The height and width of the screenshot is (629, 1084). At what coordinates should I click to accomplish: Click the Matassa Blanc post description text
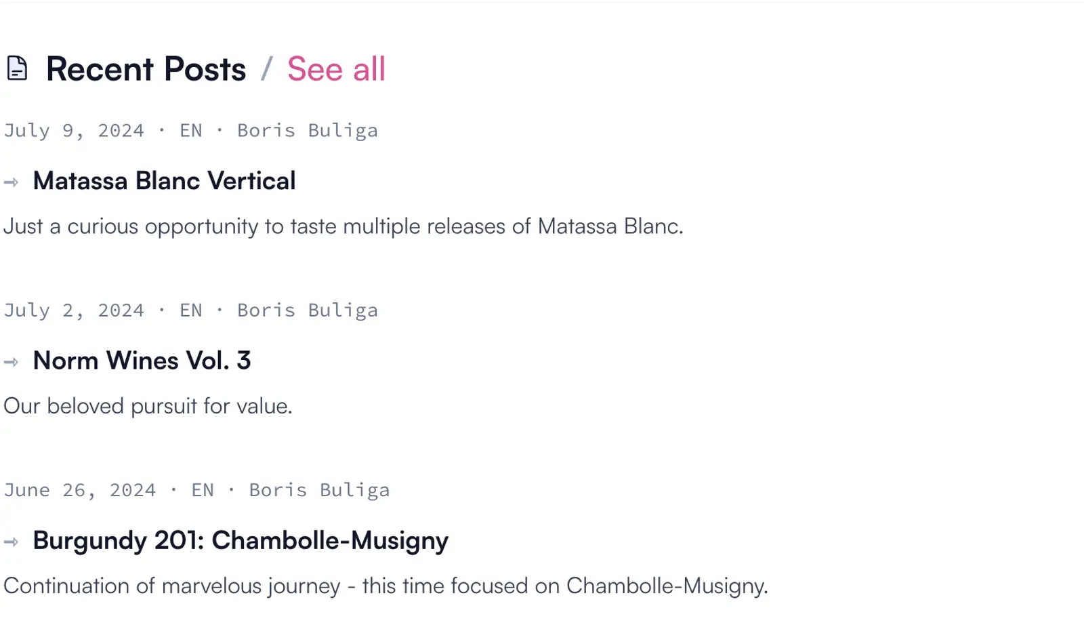pyautogui.click(x=343, y=226)
